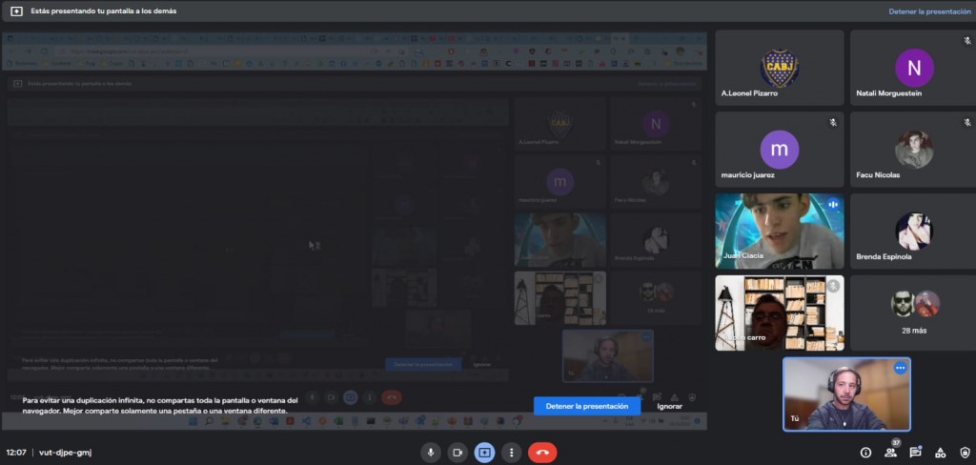
Task: Open the chat panel icon
Action: 915,453
